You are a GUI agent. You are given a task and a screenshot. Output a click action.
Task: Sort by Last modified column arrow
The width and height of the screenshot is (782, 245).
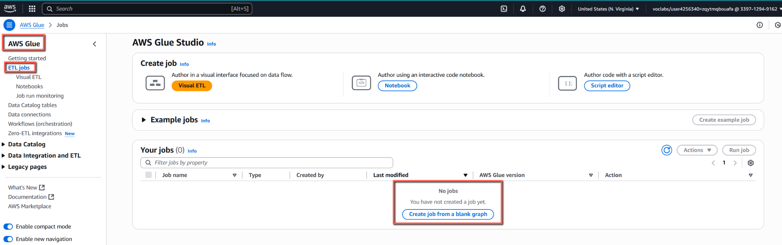[465, 175]
